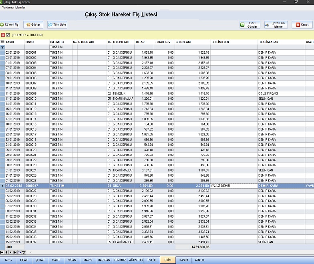Open Yazdır Ön İzleme print preview
The width and height of the screenshot is (314, 264).
tap(276, 25)
